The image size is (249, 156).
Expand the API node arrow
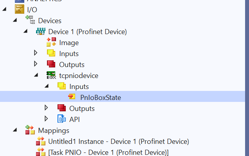tap(46, 119)
